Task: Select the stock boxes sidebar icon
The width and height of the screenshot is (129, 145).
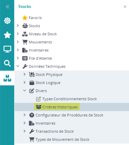Action: (x=7, y=78)
